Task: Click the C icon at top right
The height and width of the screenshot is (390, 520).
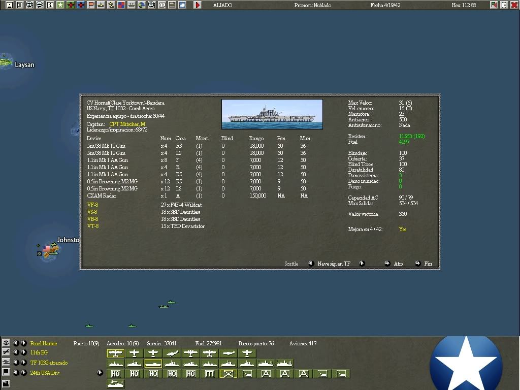Action: [504, 5]
